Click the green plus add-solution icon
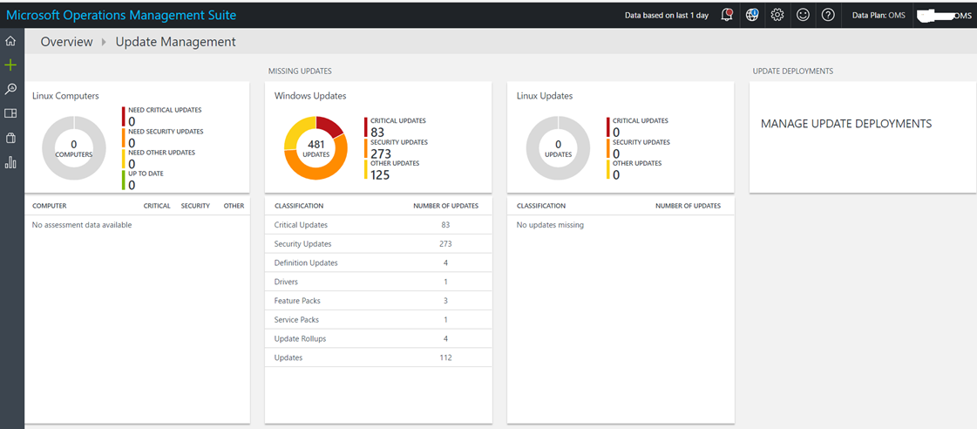Viewport: 977px width, 429px height. point(10,65)
